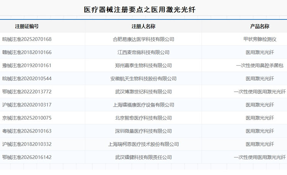The width and height of the screenshot is (287, 175).
Task: Click registrant 武汉博激世纪科技有限公司
Action: [143, 92]
